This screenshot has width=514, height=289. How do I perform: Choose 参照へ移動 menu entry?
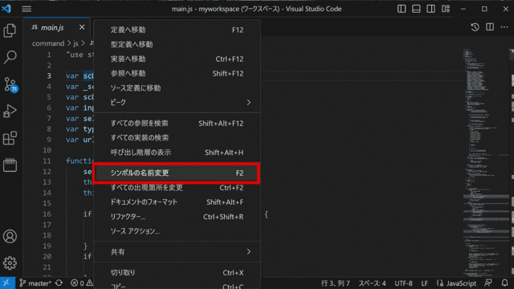[177, 73]
